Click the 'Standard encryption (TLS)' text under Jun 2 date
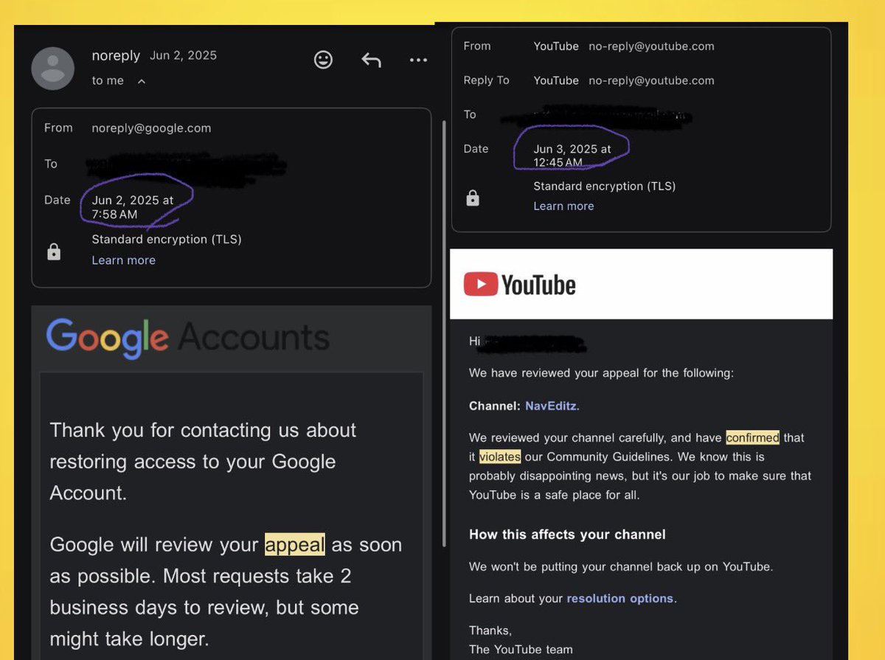Screen dimensions: 885x660 pyautogui.click(x=167, y=240)
